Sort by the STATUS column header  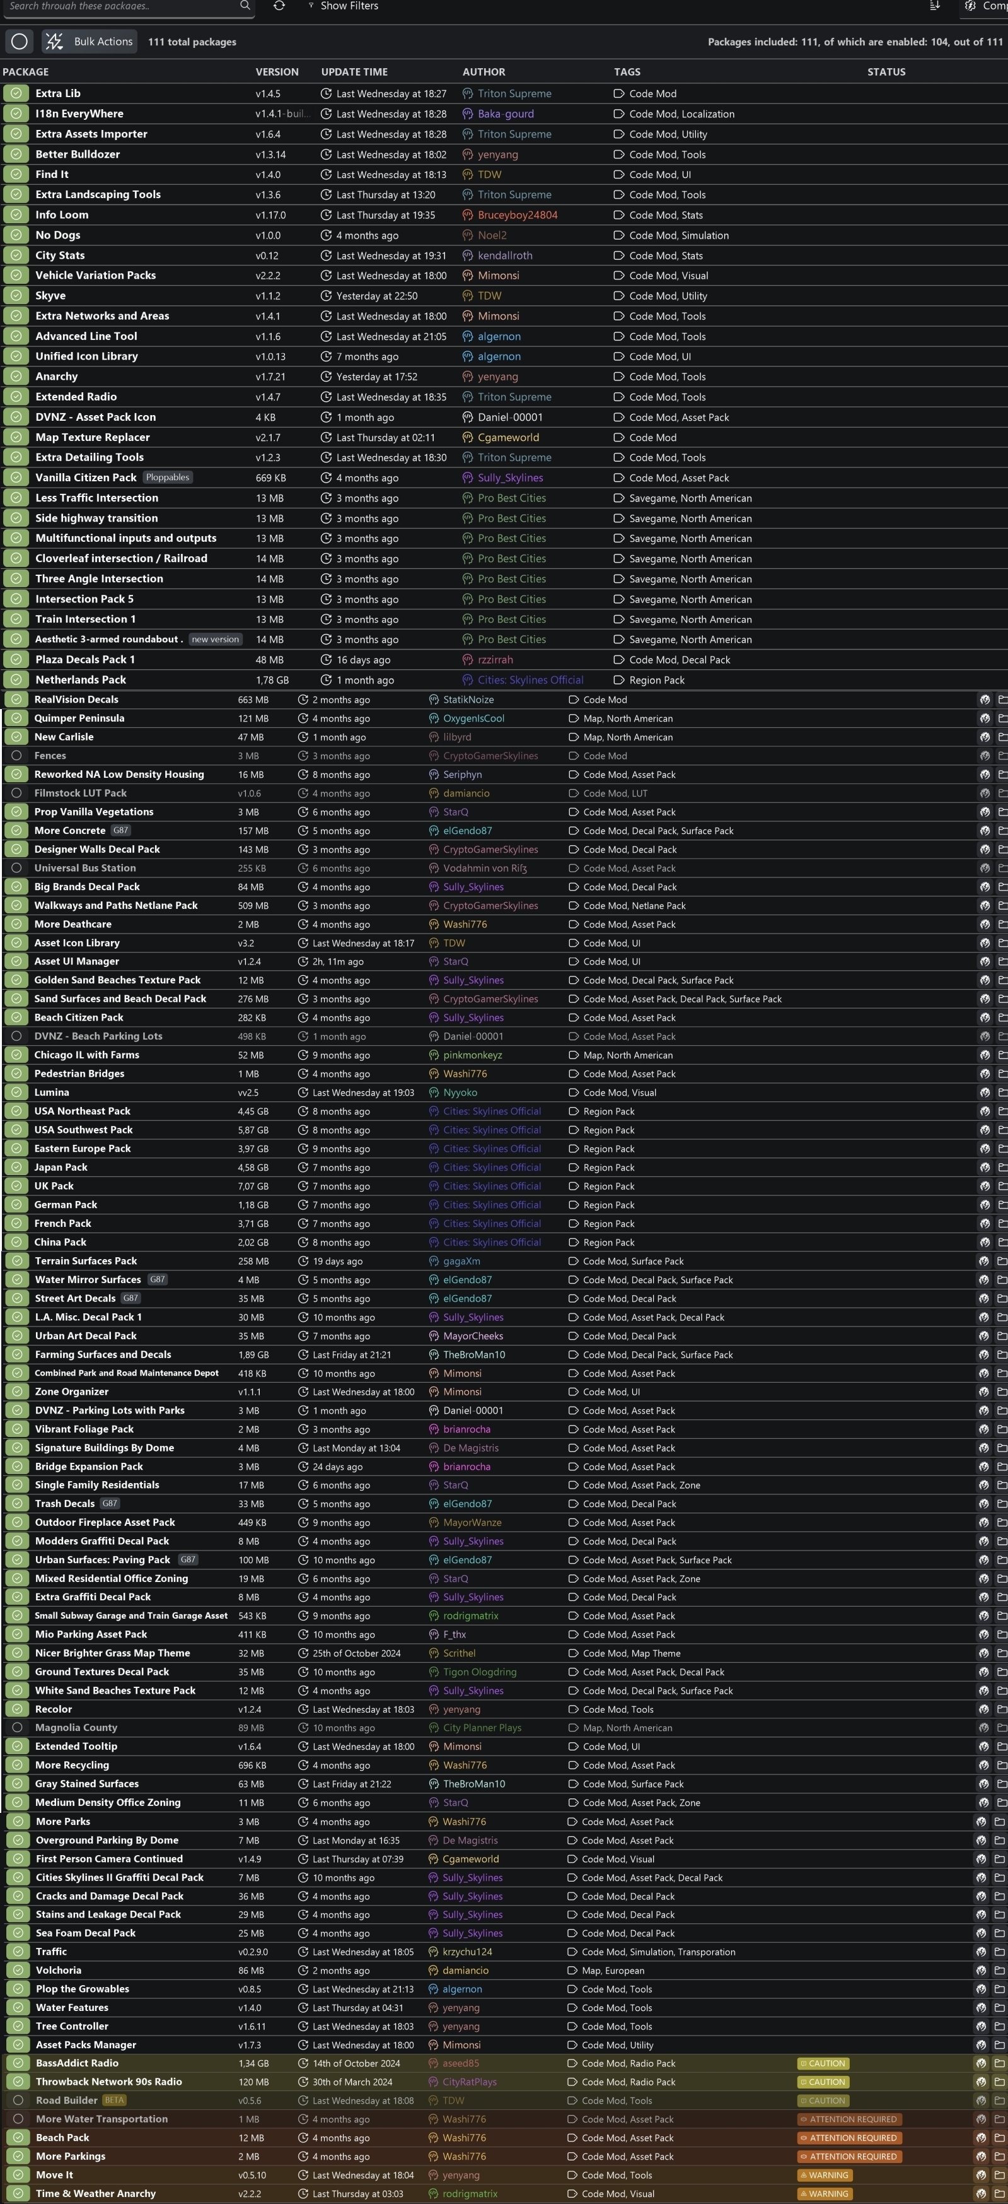[x=886, y=72]
